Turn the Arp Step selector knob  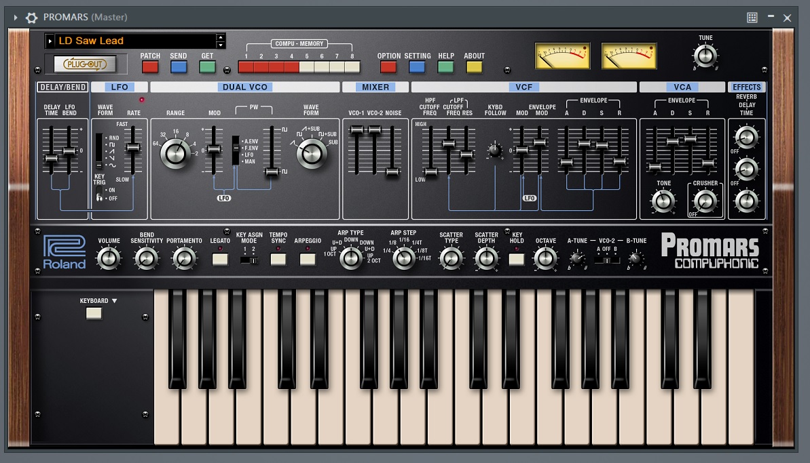click(x=403, y=258)
